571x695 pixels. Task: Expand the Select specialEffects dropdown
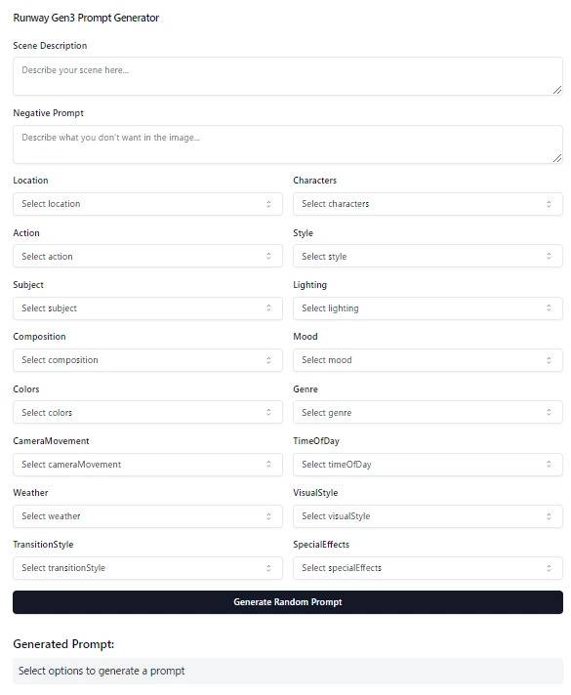(x=428, y=568)
